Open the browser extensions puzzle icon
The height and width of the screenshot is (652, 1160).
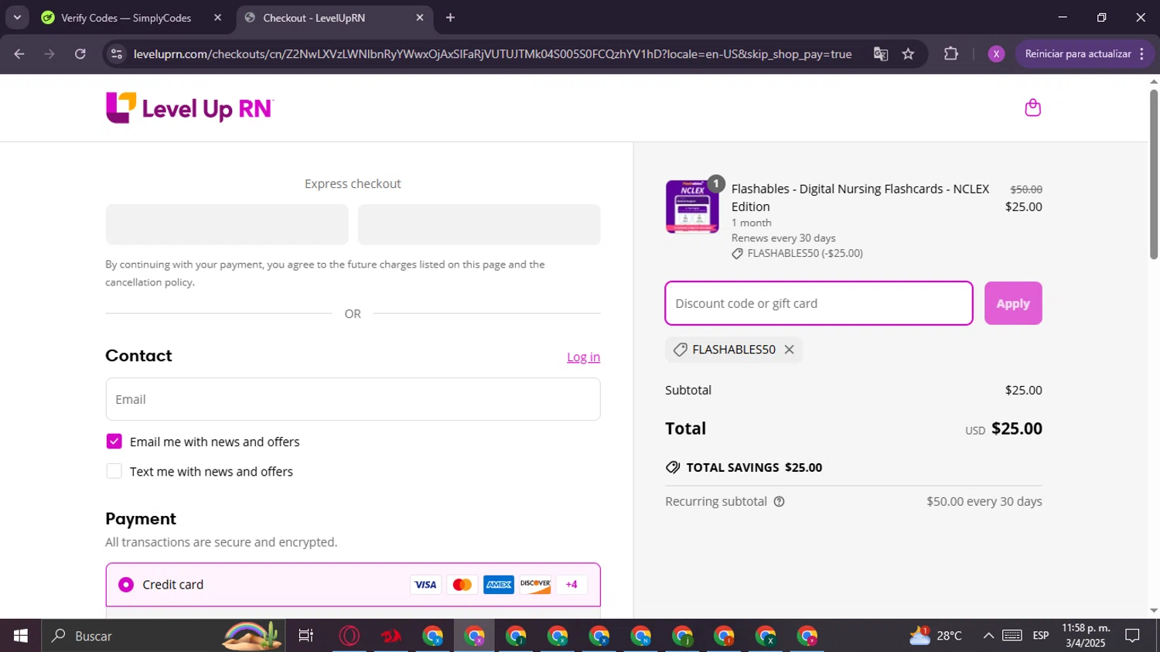[950, 54]
